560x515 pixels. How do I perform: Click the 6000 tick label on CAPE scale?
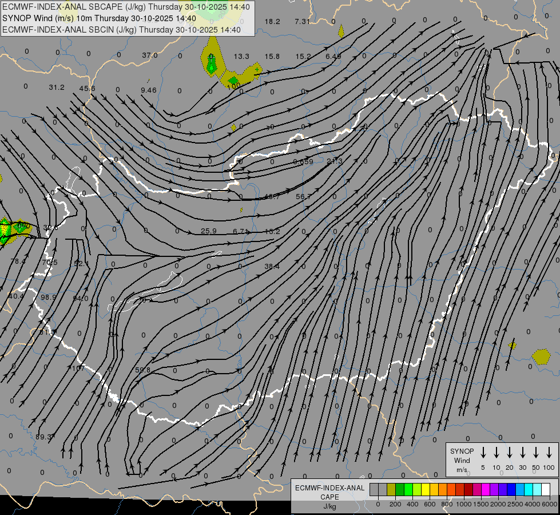(x=550, y=504)
